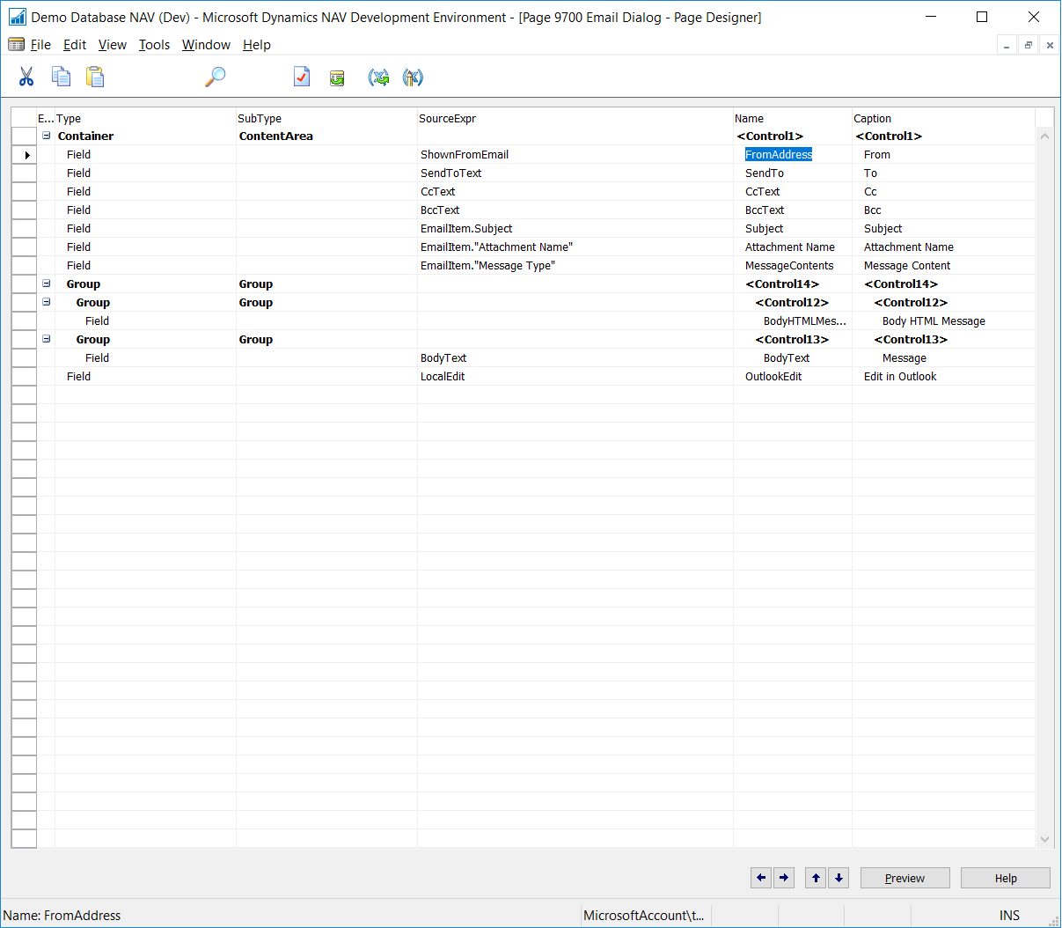The width and height of the screenshot is (1062, 928).
Task: Move the control down with down arrow
Action: click(839, 878)
